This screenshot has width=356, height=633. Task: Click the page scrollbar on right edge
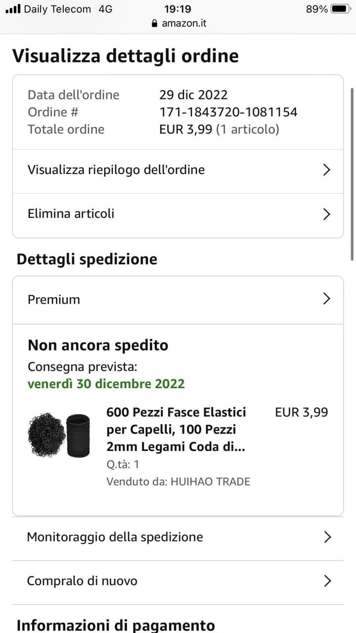[x=352, y=173]
